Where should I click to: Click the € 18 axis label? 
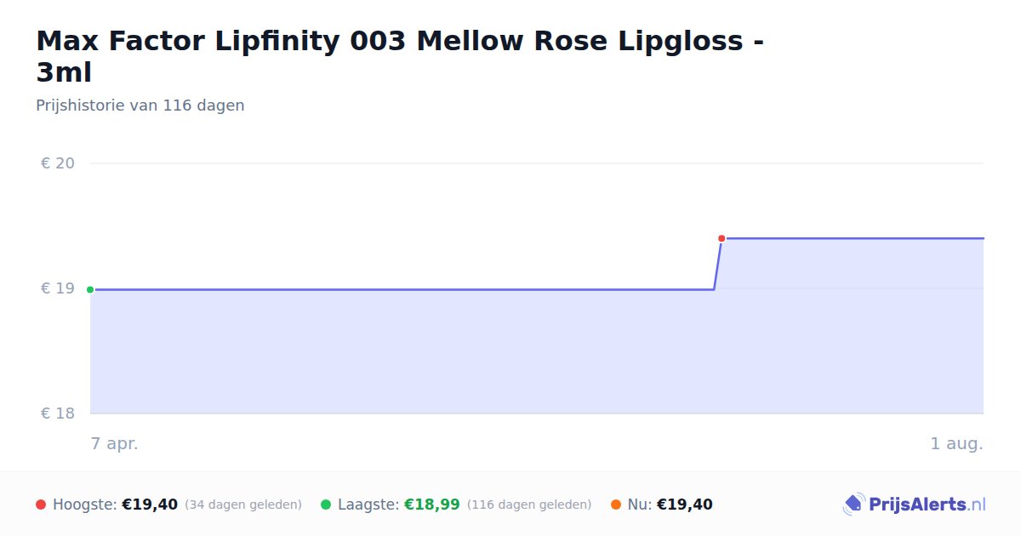(58, 413)
